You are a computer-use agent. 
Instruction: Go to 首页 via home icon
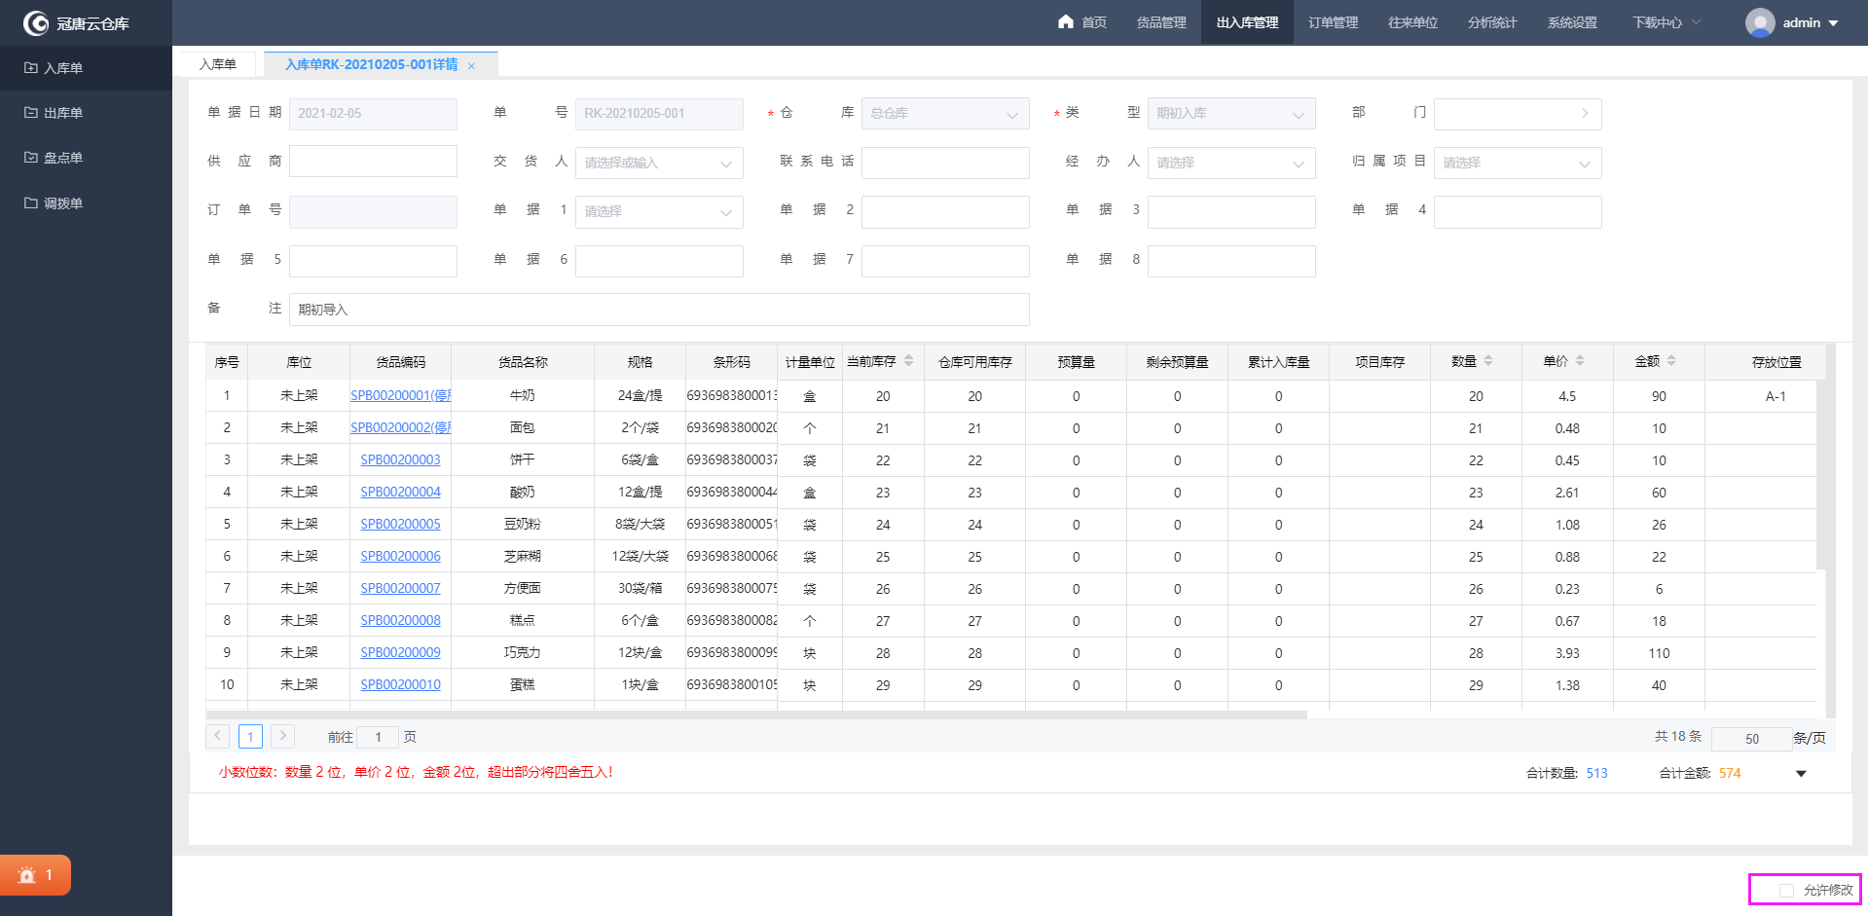click(1066, 21)
